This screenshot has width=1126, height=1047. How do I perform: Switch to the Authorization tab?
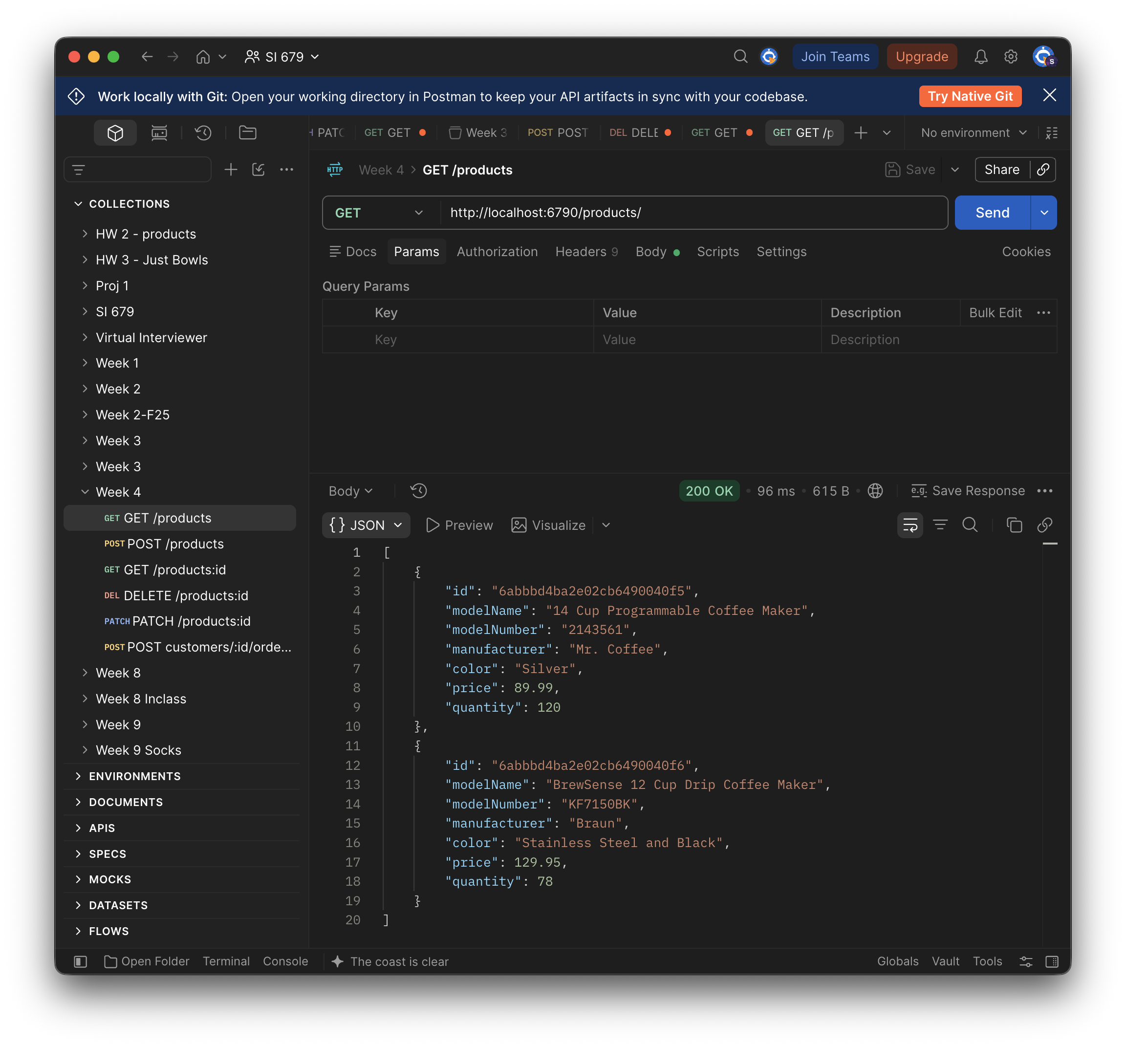tap(497, 252)
